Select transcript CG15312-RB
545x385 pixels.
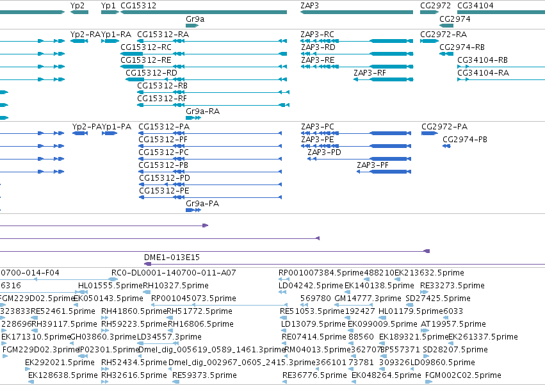(162, 86)
